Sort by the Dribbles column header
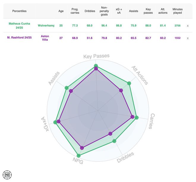This screenshot has height=182, width=196. (x=90, y=11)
